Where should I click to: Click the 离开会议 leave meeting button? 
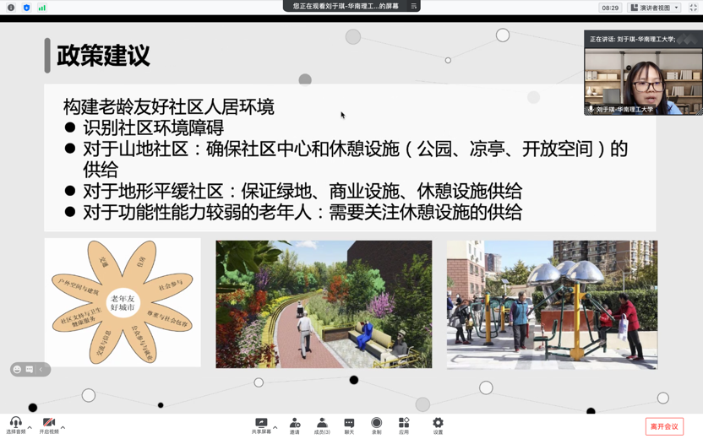pos(664,426)
